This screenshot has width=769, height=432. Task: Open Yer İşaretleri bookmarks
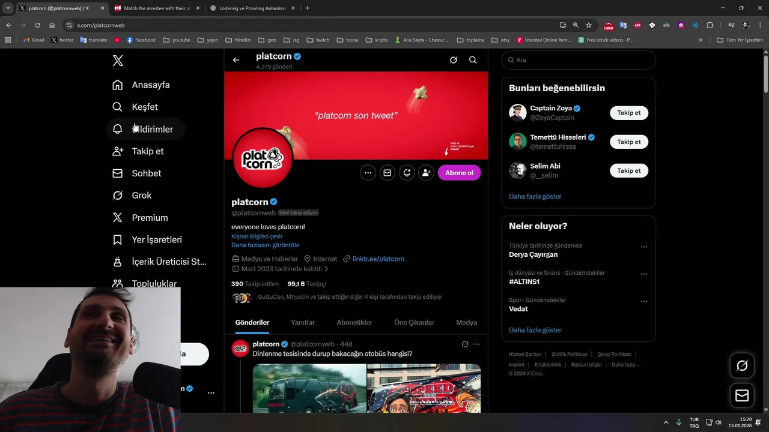coord(147,240)
